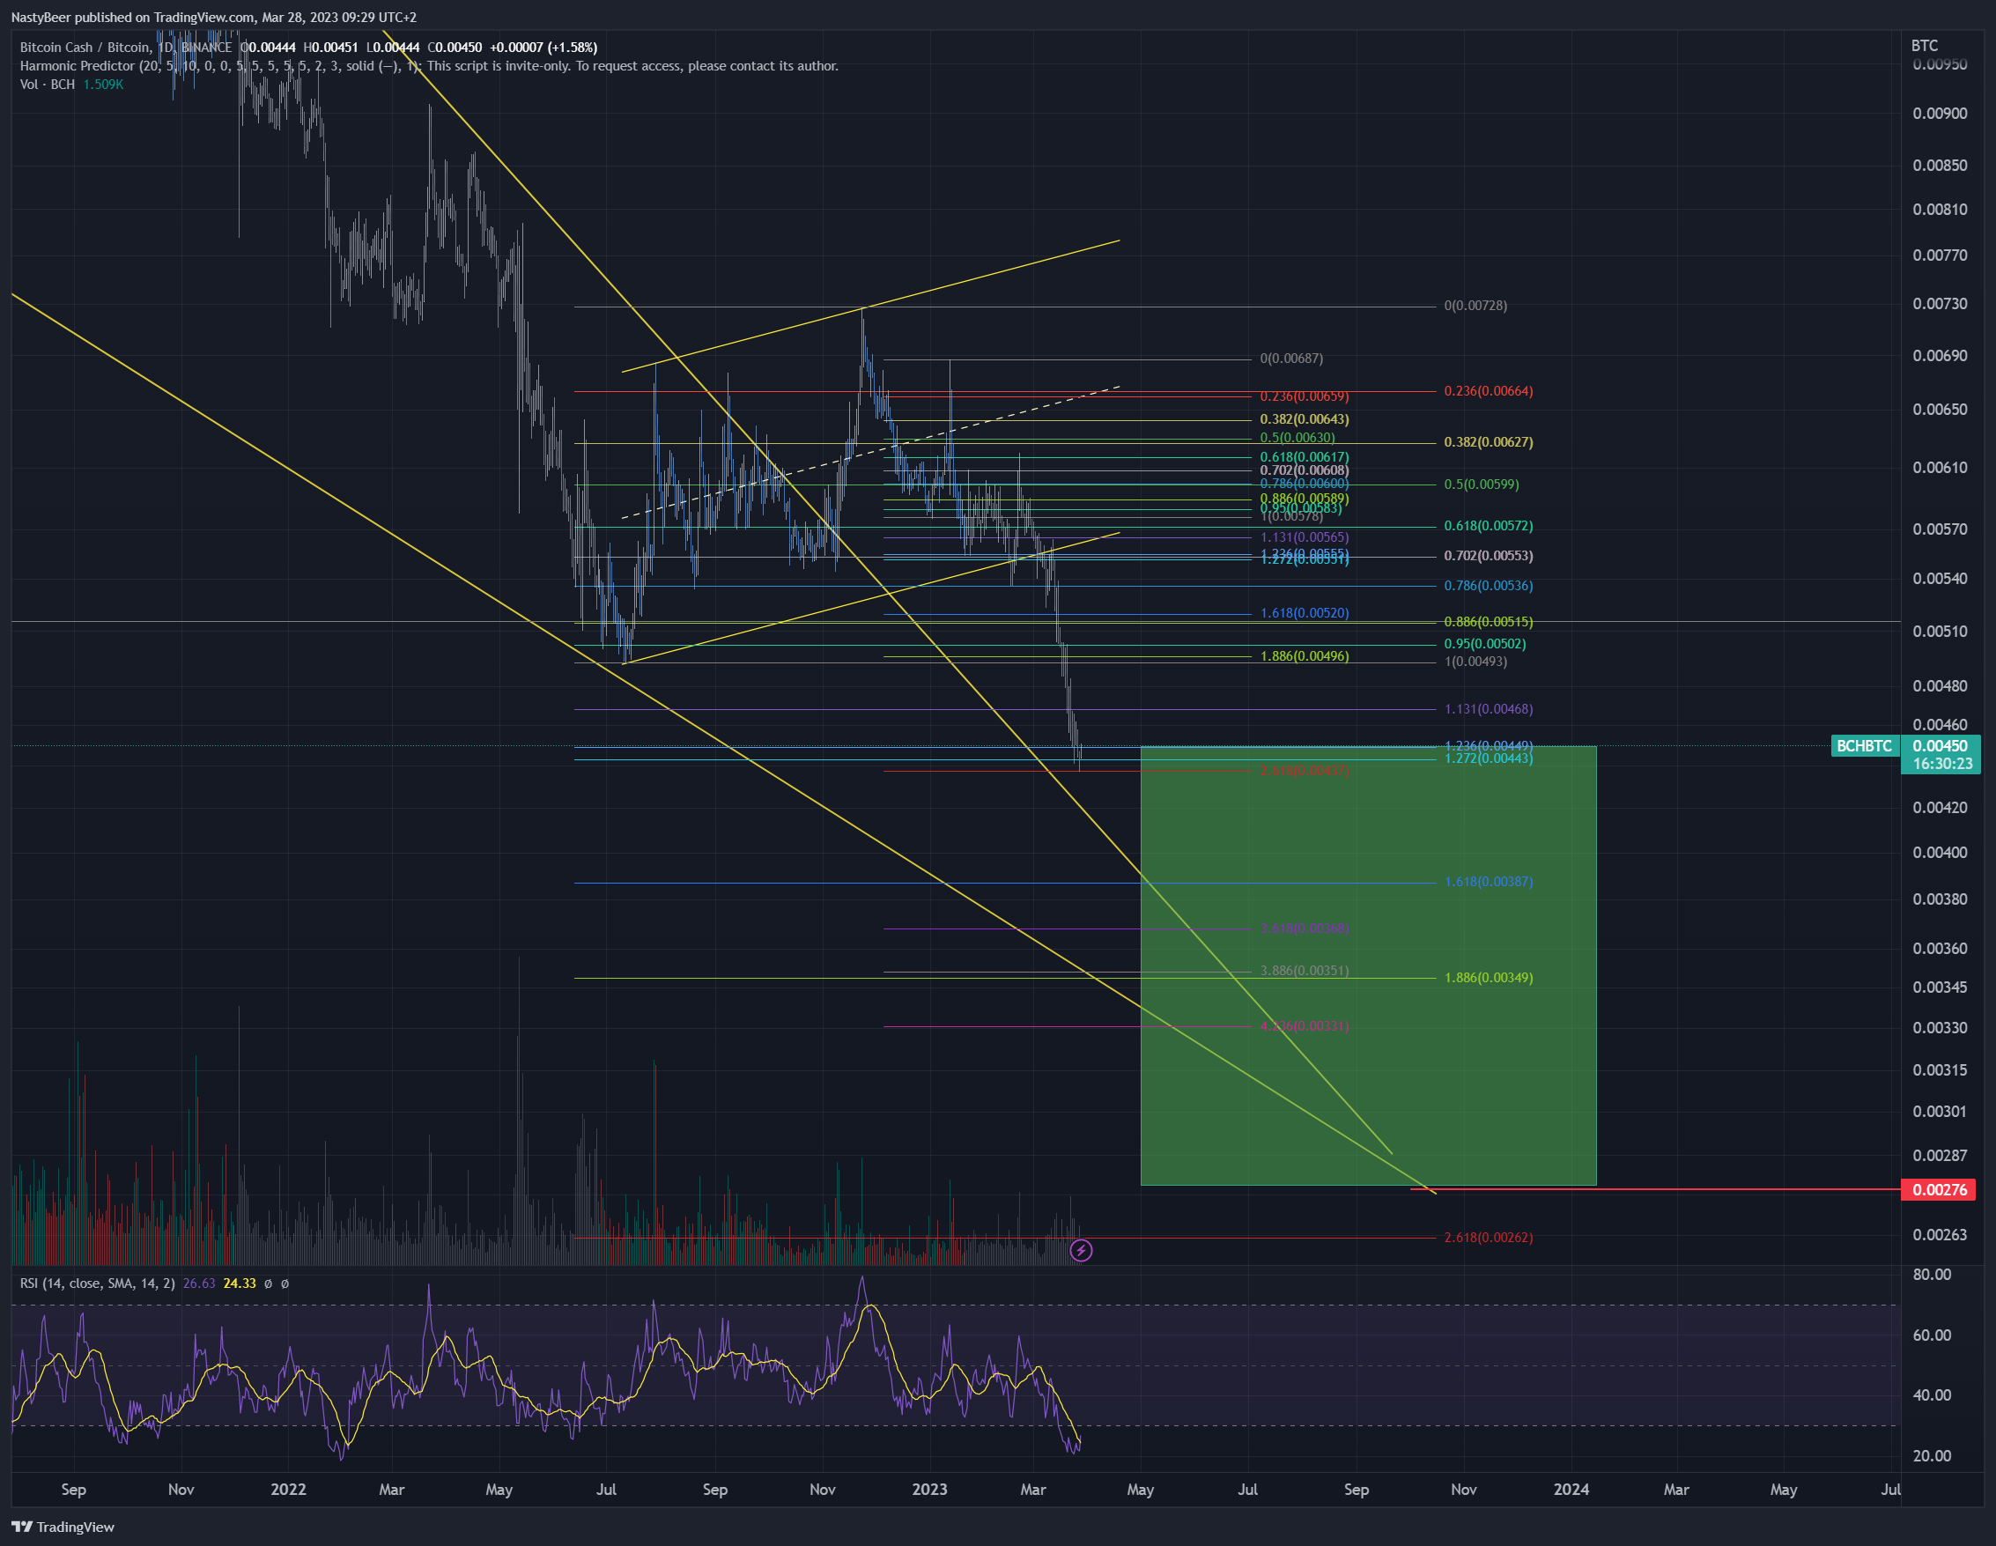Image resolution: width=1996 pixels, height=1546 pixels.
Task: Click the 0.382(0.00627) Fib level label
Action: tap(1488, 442)
